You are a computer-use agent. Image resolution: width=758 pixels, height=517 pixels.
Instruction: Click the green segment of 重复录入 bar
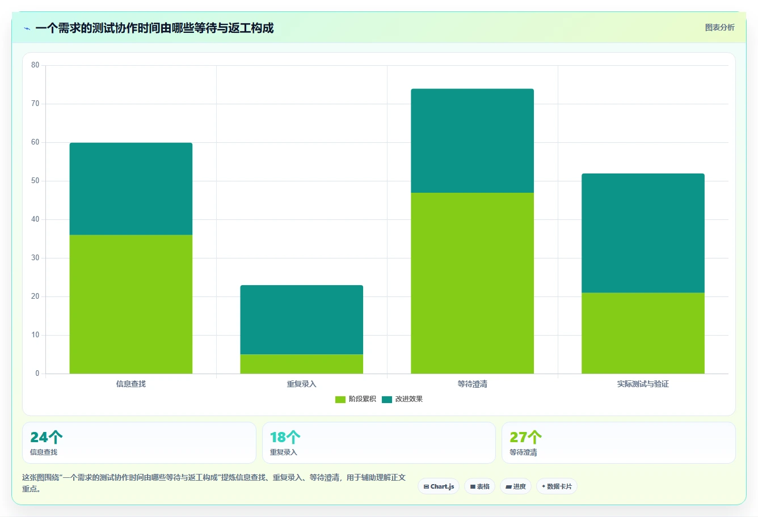point(302,364)
